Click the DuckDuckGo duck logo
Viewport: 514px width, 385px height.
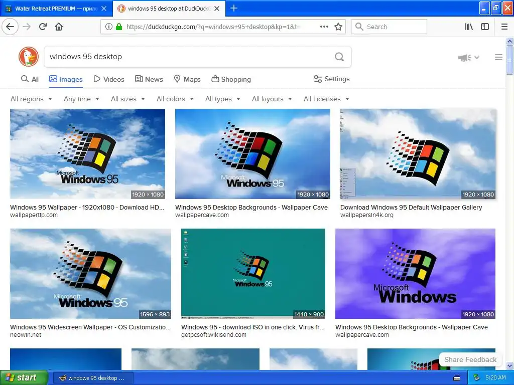29,57
